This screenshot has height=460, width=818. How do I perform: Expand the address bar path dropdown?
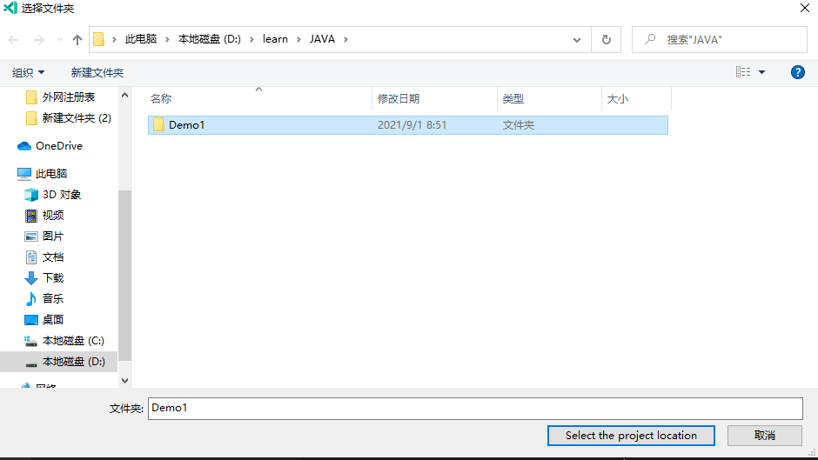point(577,40)
